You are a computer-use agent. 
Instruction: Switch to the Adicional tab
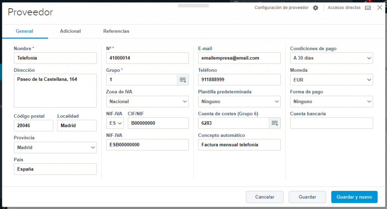70,31
